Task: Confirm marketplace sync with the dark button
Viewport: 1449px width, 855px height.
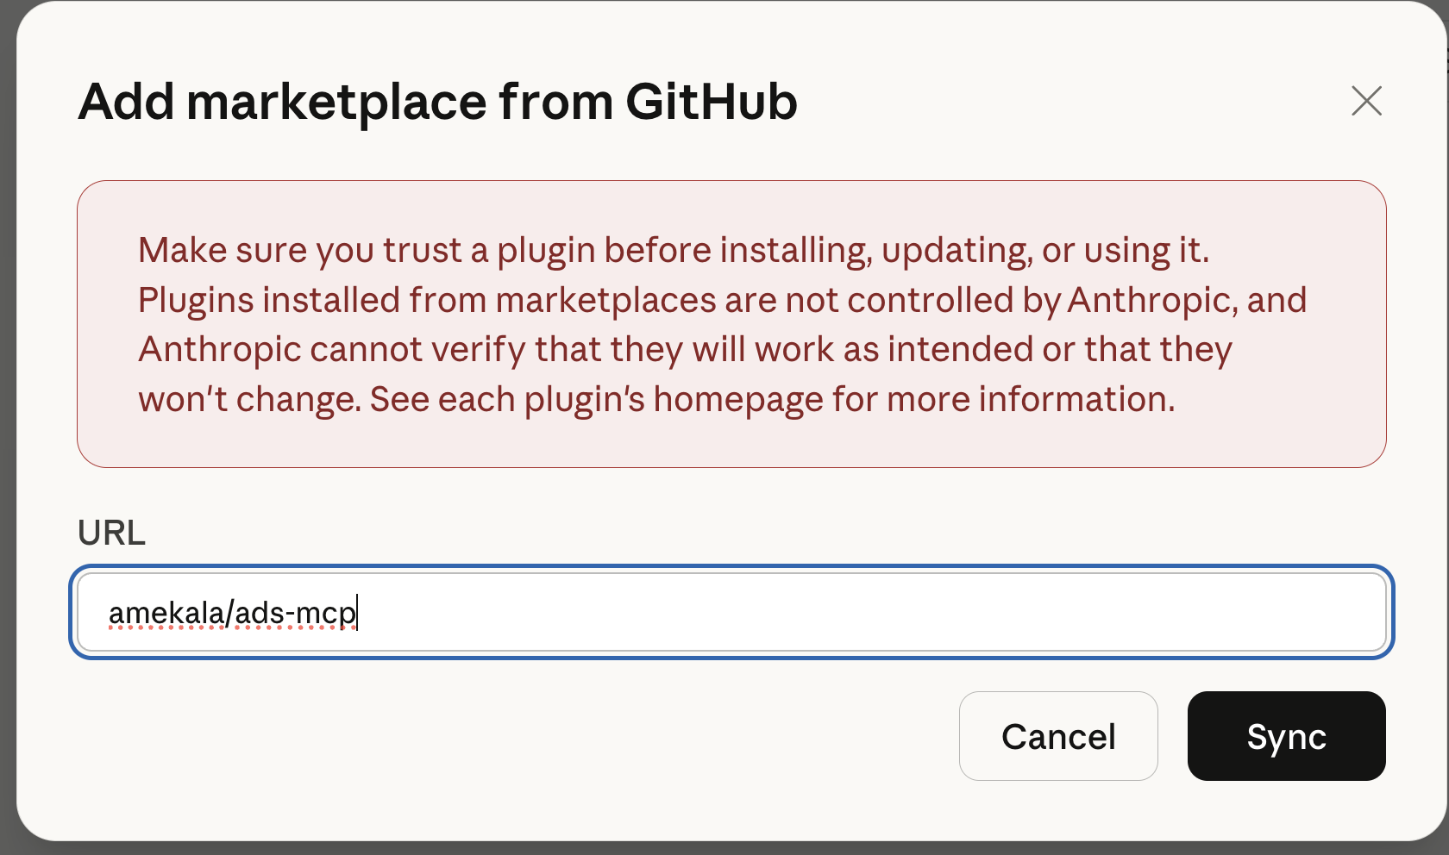Action: (1285, 736)
